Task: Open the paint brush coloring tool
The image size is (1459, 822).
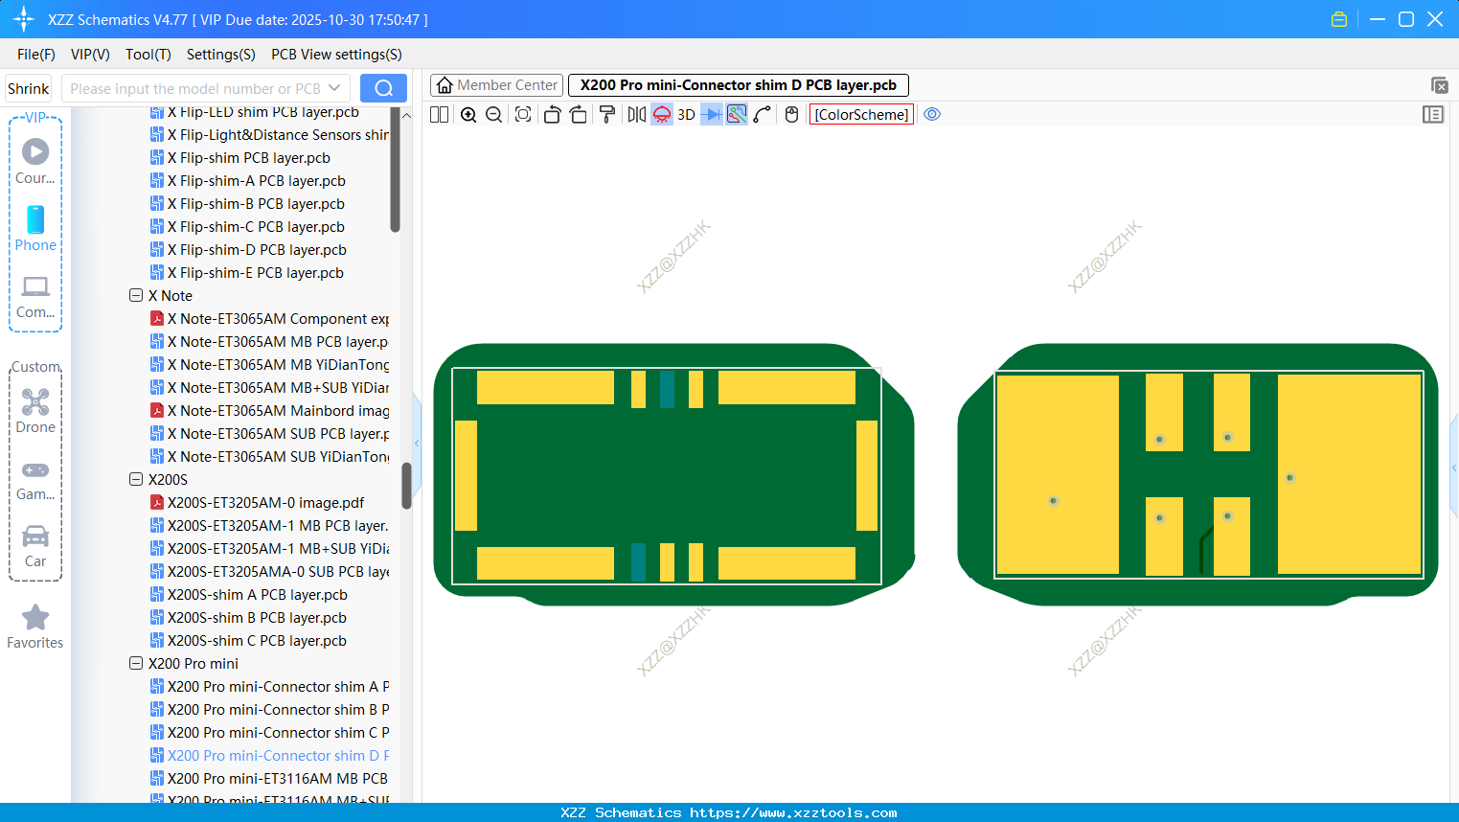Action: point(606,114)
